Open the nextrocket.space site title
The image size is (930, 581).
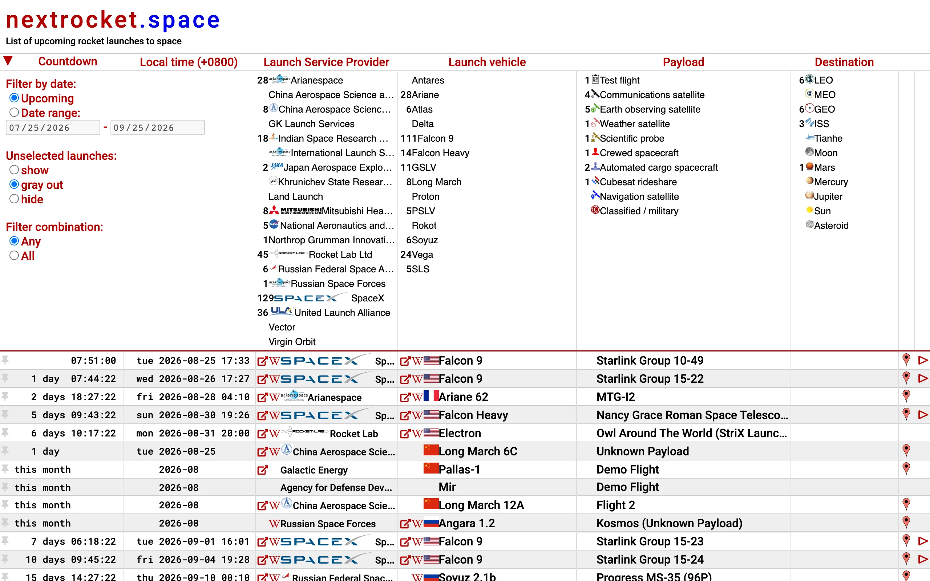tap(113, 20)
